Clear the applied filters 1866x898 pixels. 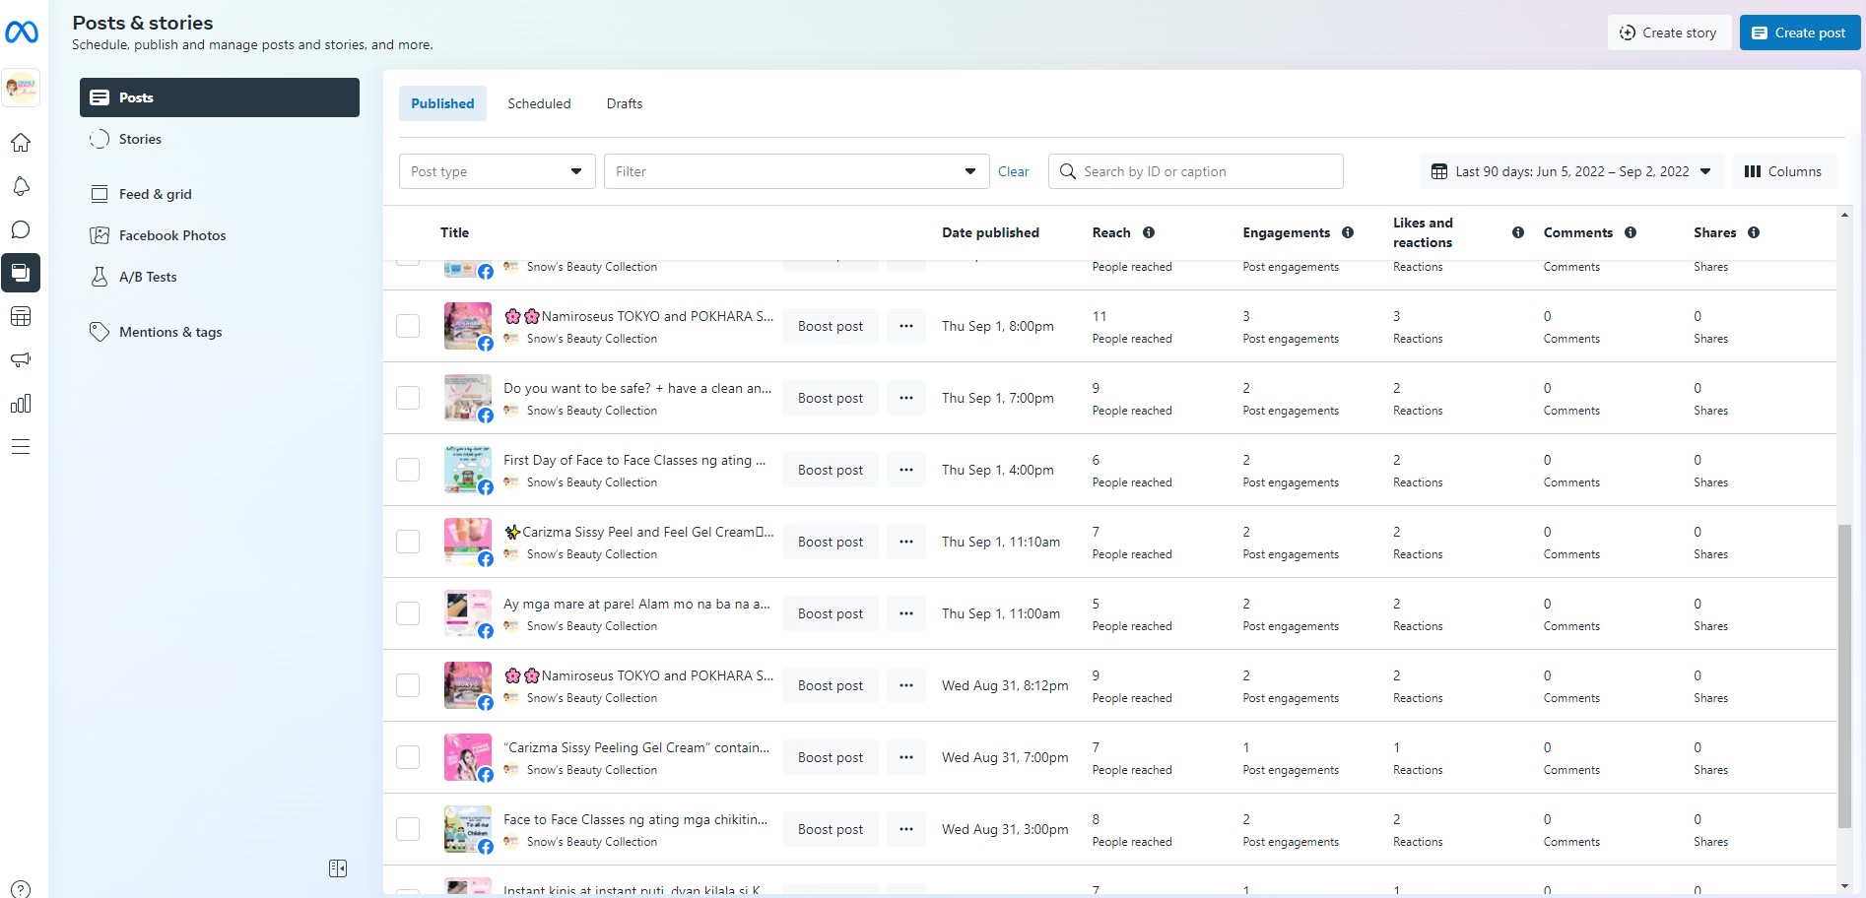click(1013, 171)
